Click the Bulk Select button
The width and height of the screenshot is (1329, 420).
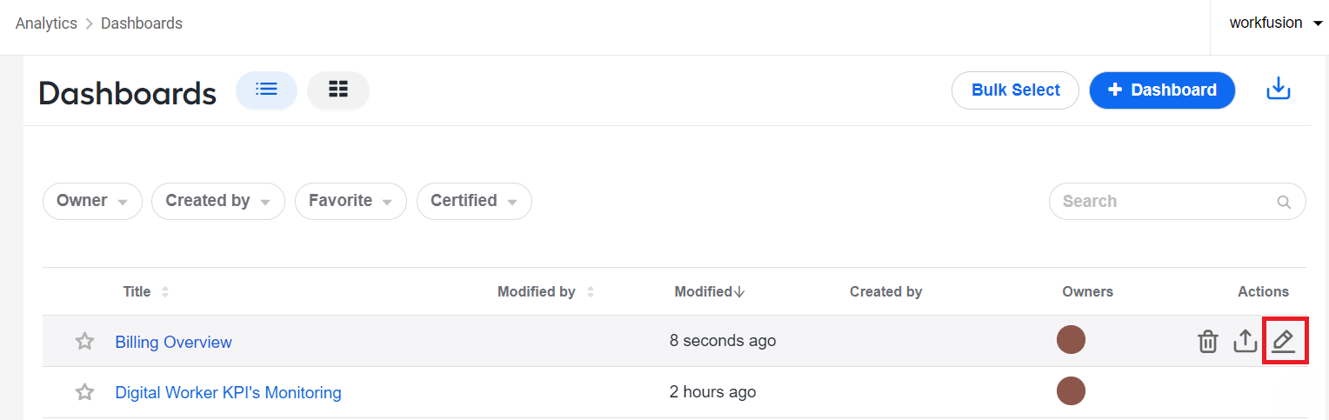(x=1015, y=90)
